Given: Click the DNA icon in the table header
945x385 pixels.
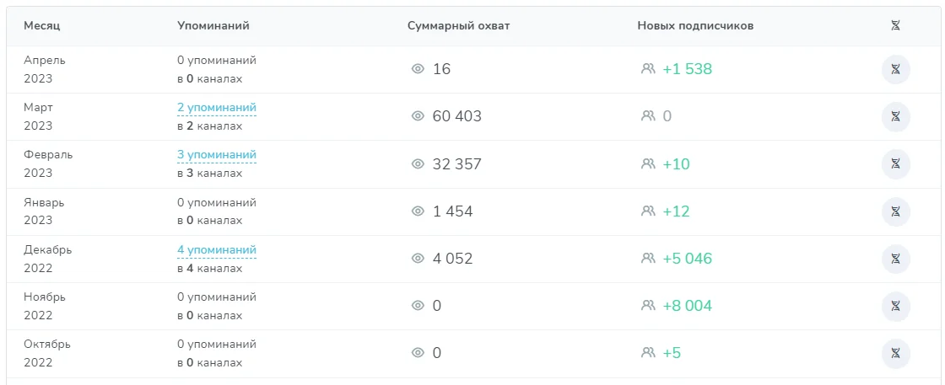Looking at the screenshot, I should point(895,26).
